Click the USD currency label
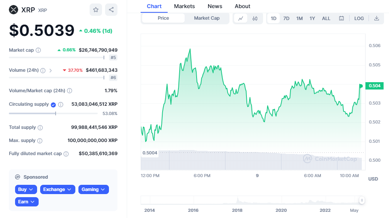 tap(373, 179)
